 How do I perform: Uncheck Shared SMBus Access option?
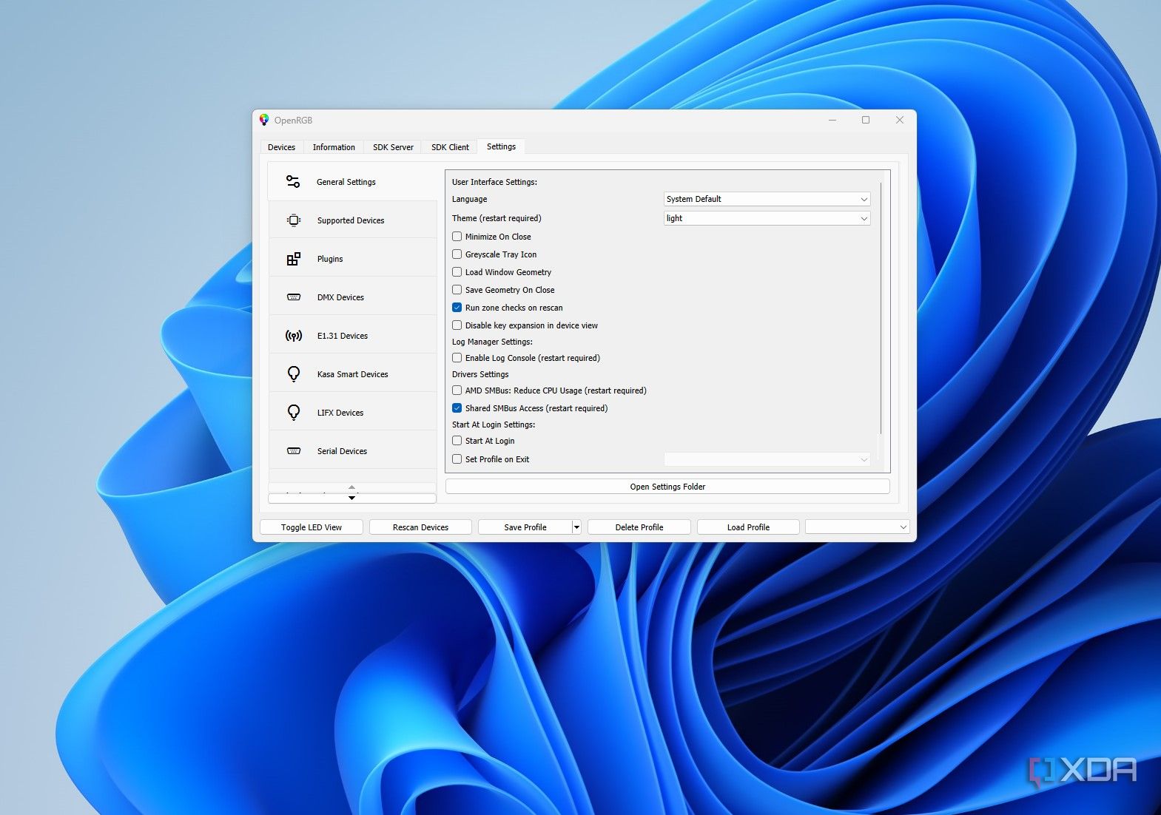[x=457, y=408]
